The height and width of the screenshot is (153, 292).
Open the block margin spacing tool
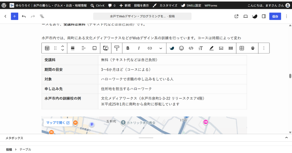[x=117, y=48]
